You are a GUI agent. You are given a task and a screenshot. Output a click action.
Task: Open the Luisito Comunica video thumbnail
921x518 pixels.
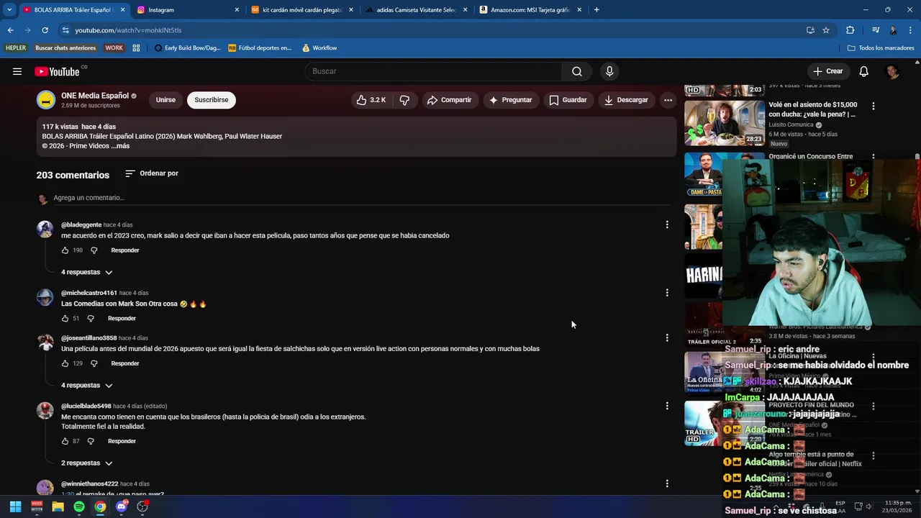click(725, 123)
